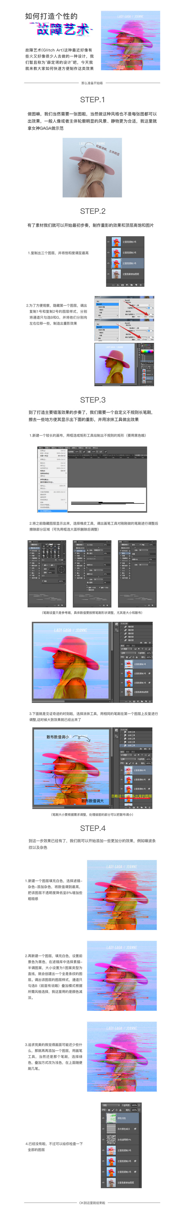This screenshot has width=183, height=1218.
Task: Lock transparent pixels in seven-layer panel
Action: pyautogui.click(x=109, y=1110)
